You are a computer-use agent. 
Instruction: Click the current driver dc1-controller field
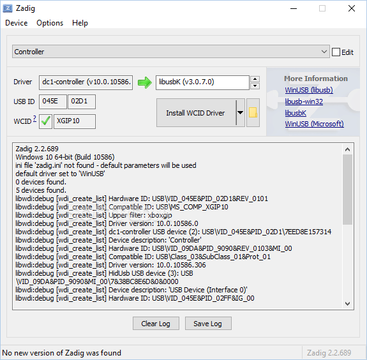tap(86, 82)
